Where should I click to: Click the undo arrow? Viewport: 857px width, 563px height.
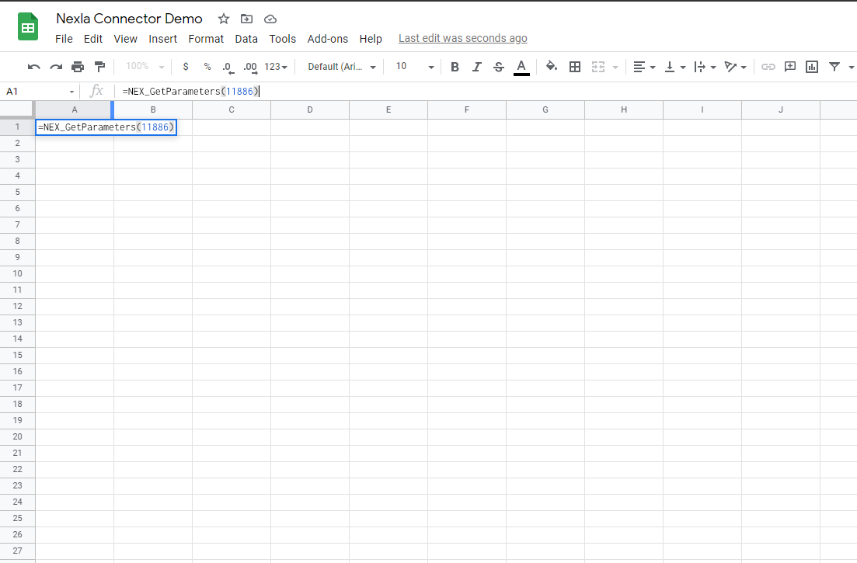coord(34,67)
